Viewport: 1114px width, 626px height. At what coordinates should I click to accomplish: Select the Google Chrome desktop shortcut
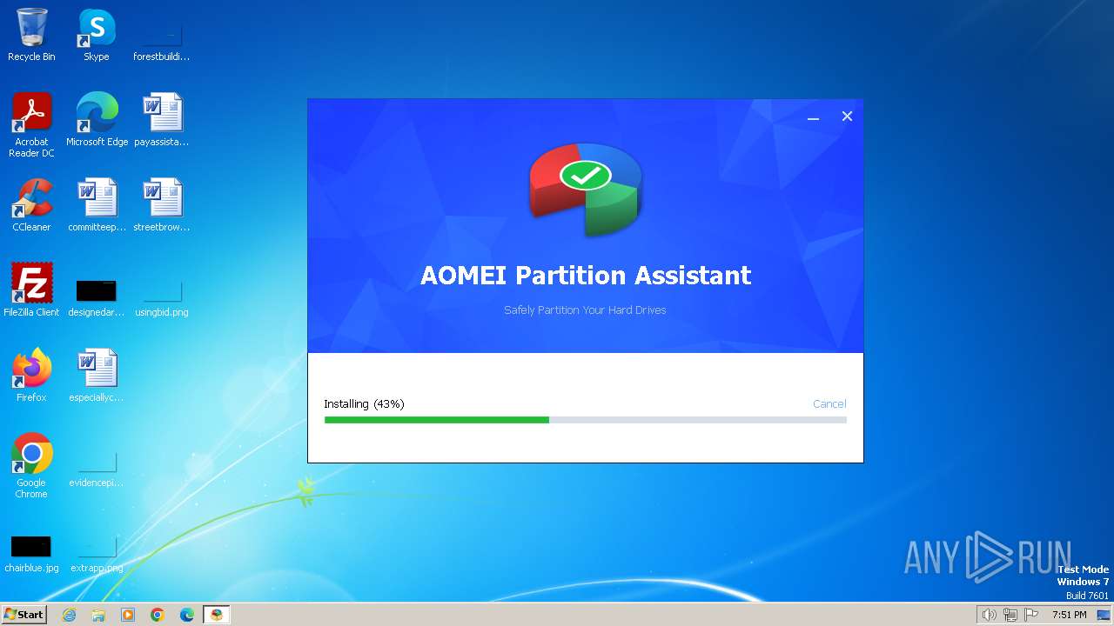tap(31, 466)
